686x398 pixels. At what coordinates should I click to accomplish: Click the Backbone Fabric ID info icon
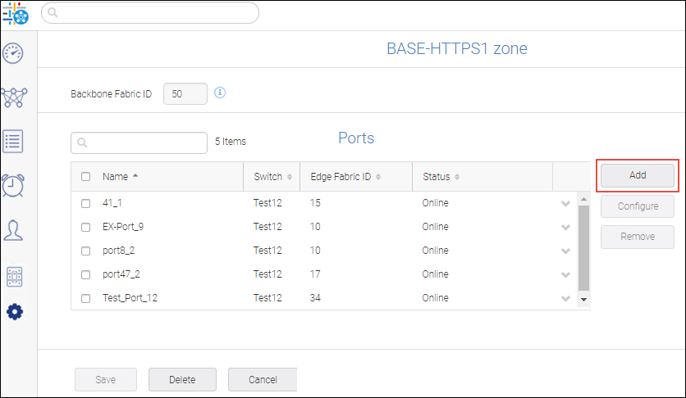(220, 93)
